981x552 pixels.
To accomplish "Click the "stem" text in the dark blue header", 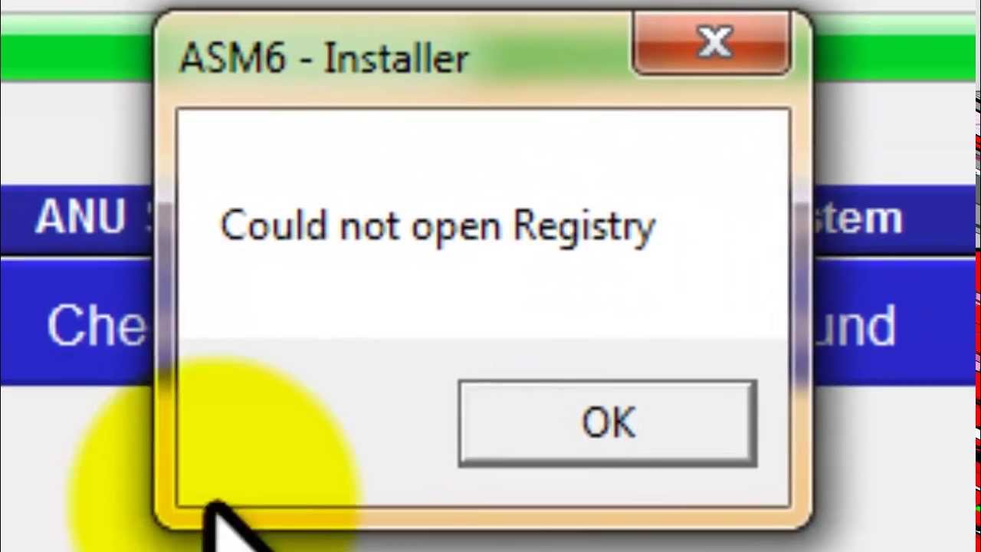I will tap(858, 219).
